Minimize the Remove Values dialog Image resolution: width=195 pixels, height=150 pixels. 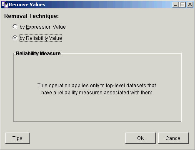pyautogui.click(x=175, y=5)
